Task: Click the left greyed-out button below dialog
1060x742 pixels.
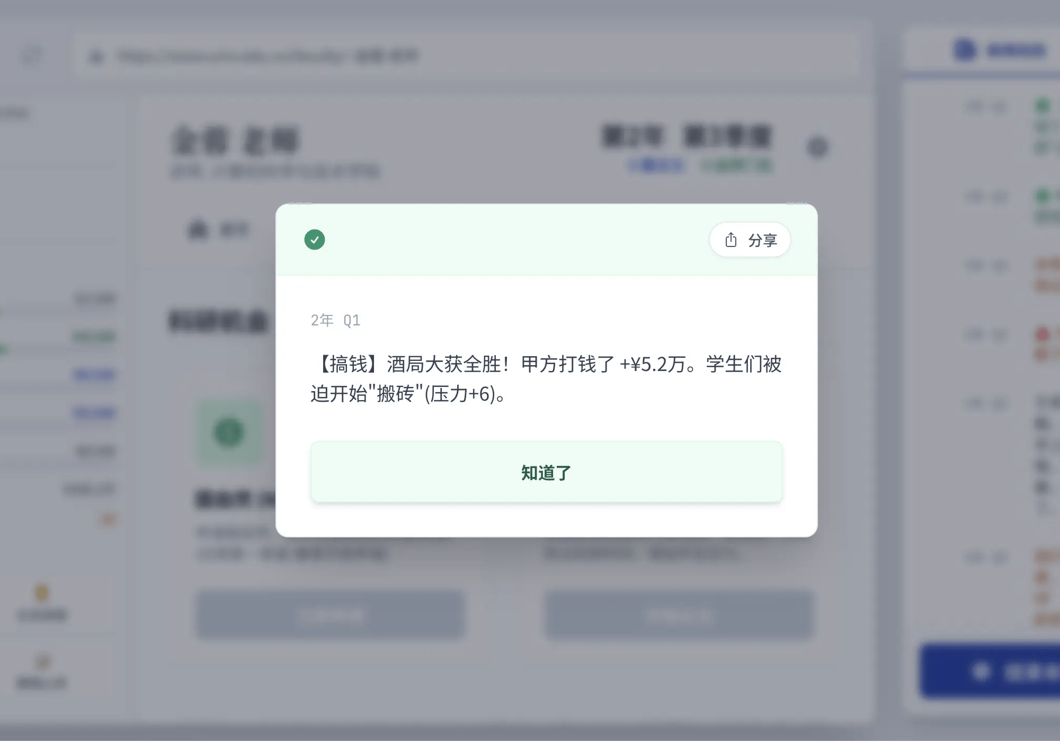Action: tap(330, 615)
